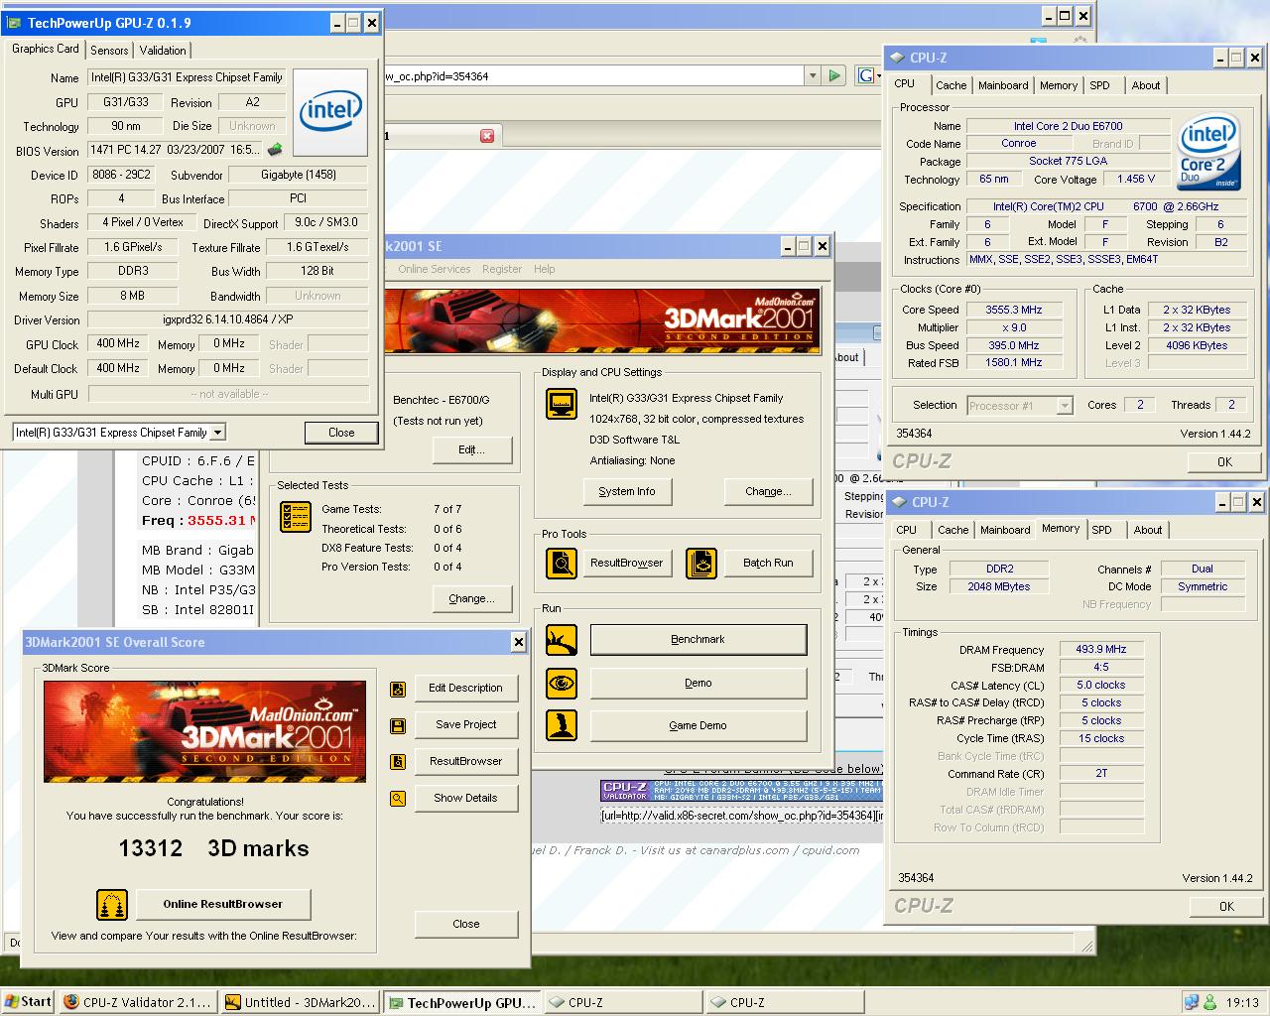This screenshot has width=1270, height=1016.
Task: Click Change in Display and CPU Settings
Action: tap(768, 491)
